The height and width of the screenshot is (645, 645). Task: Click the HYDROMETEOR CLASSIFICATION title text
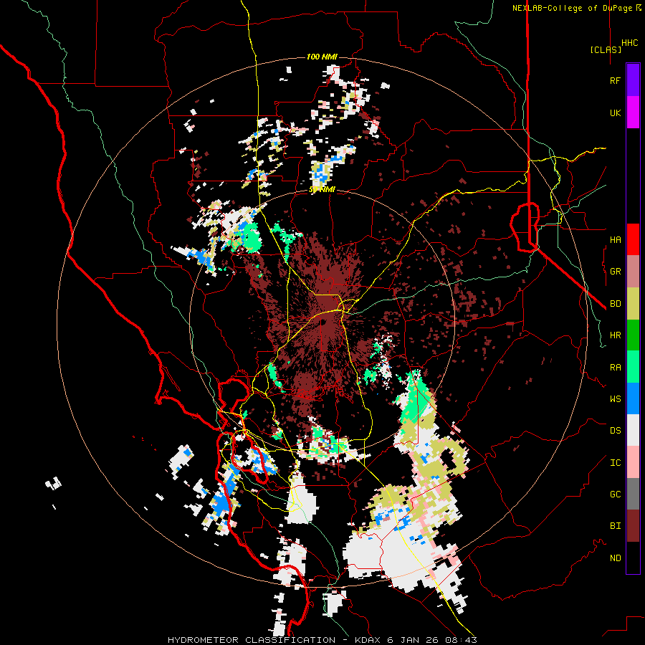252,640
